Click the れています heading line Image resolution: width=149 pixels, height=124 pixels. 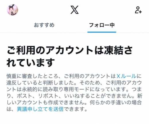click(31, 62)
